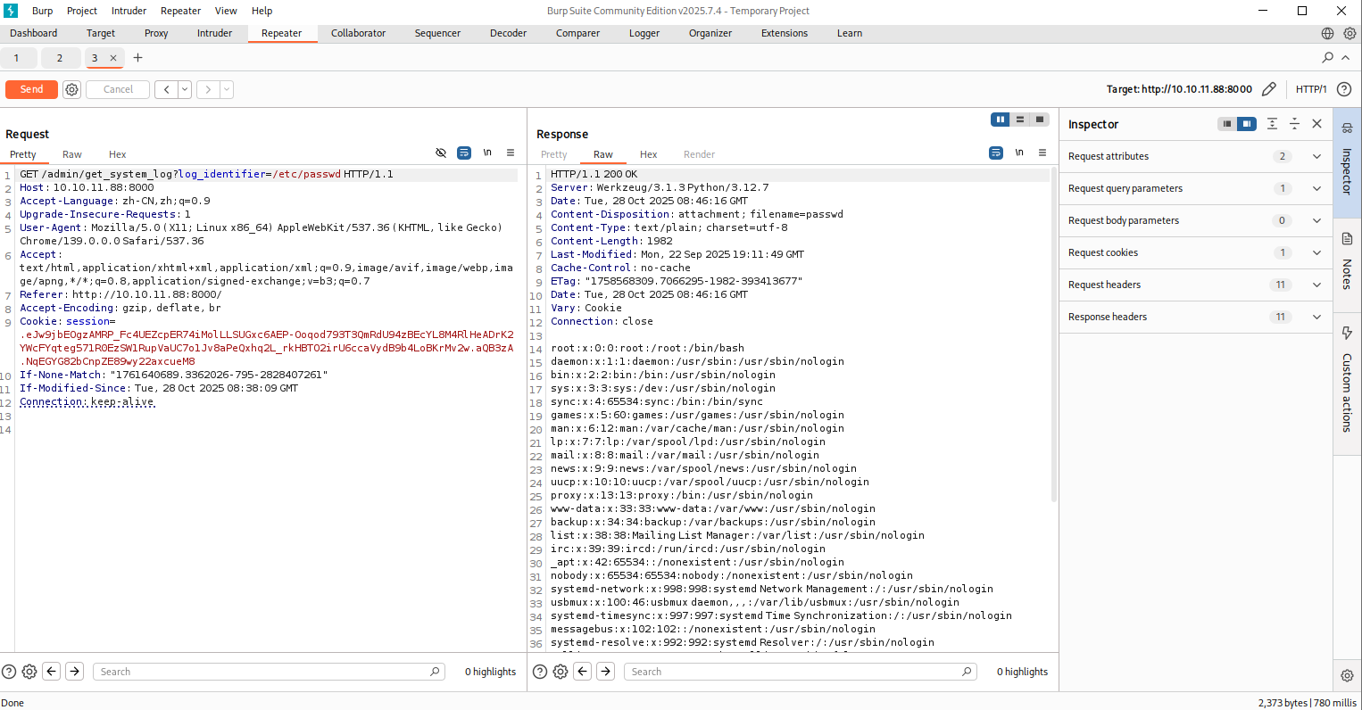
Task: Go to previous match in Request search
Action: click(x=52, y=672)
